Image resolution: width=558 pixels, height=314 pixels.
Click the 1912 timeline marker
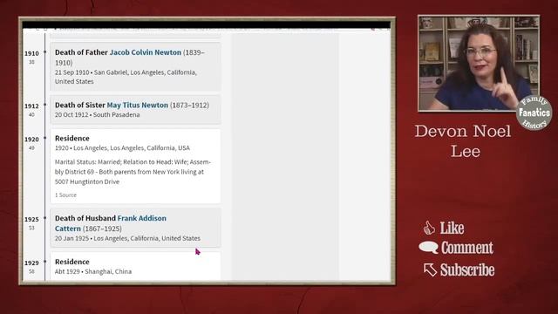(44, 105)
